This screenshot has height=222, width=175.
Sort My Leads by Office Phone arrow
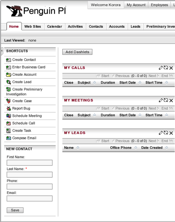135,148
